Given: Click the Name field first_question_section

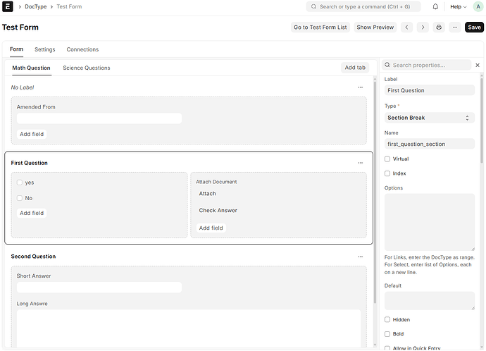Looking at the screenshot, I should [x=429, y=144].
